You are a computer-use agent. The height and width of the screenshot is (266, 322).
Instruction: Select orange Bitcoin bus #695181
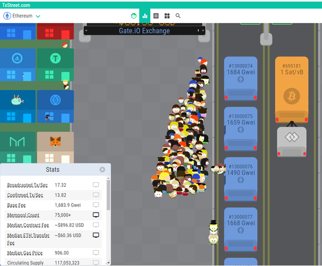(x=292, y=90)
